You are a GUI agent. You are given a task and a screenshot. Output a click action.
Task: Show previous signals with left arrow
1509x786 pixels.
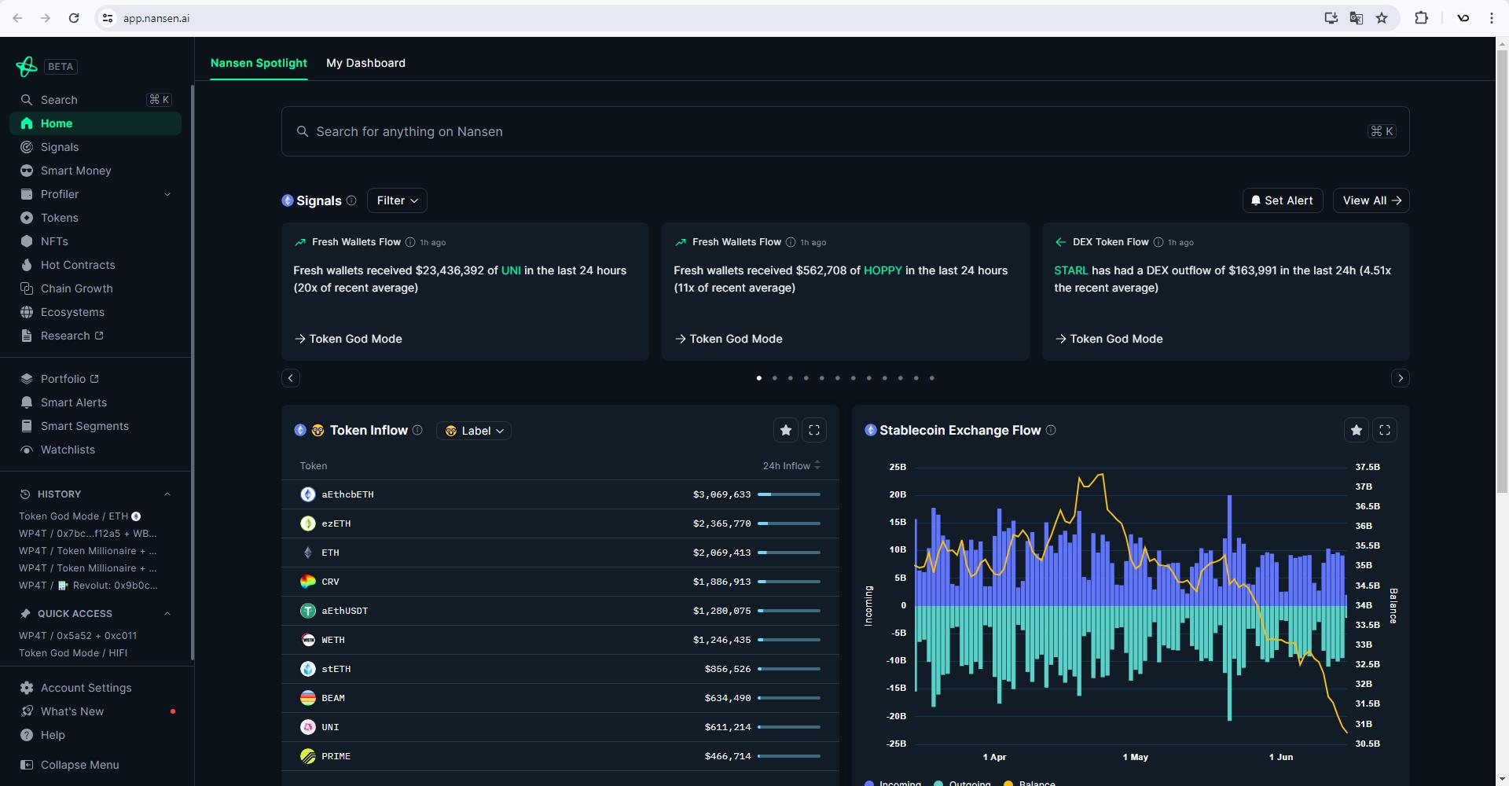click(x=291, y=378)
